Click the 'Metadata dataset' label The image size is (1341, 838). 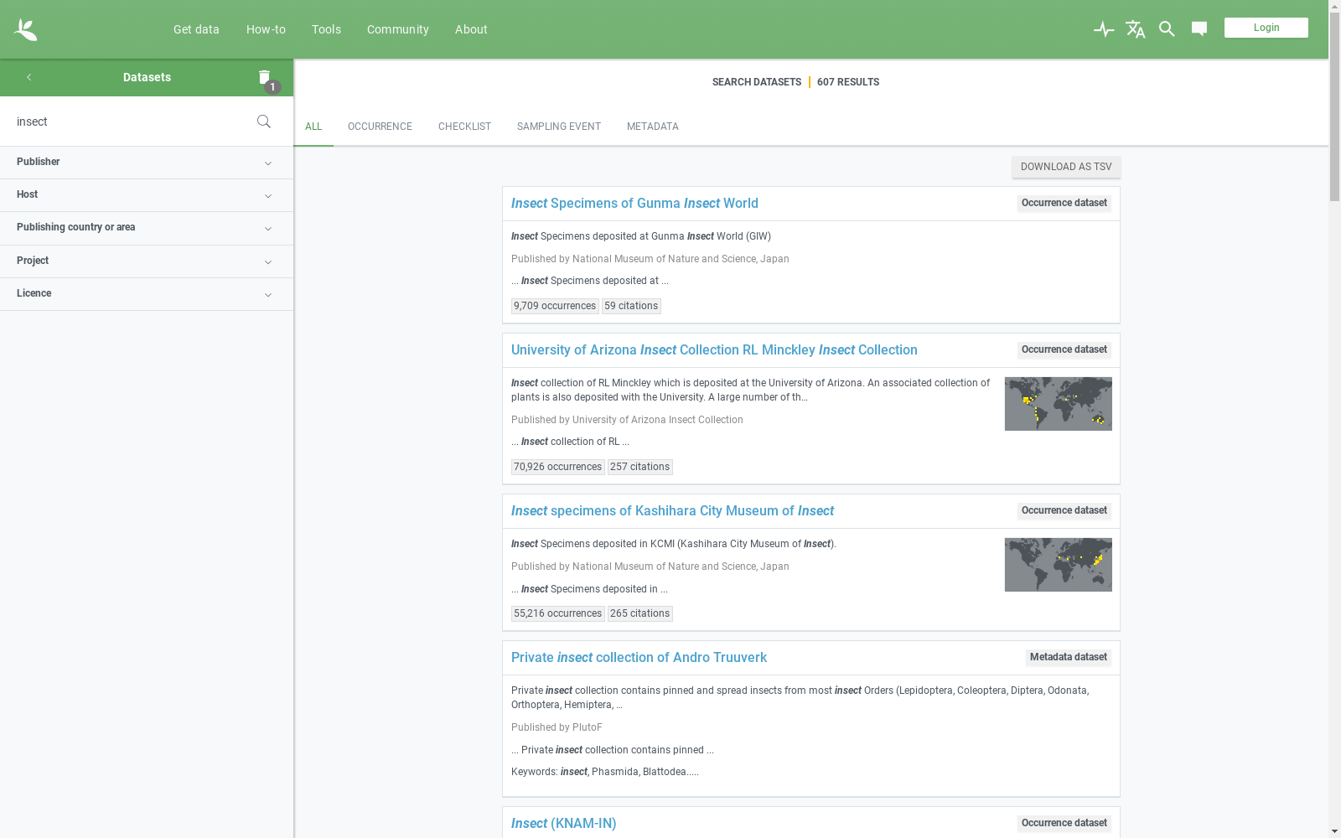1068,658
